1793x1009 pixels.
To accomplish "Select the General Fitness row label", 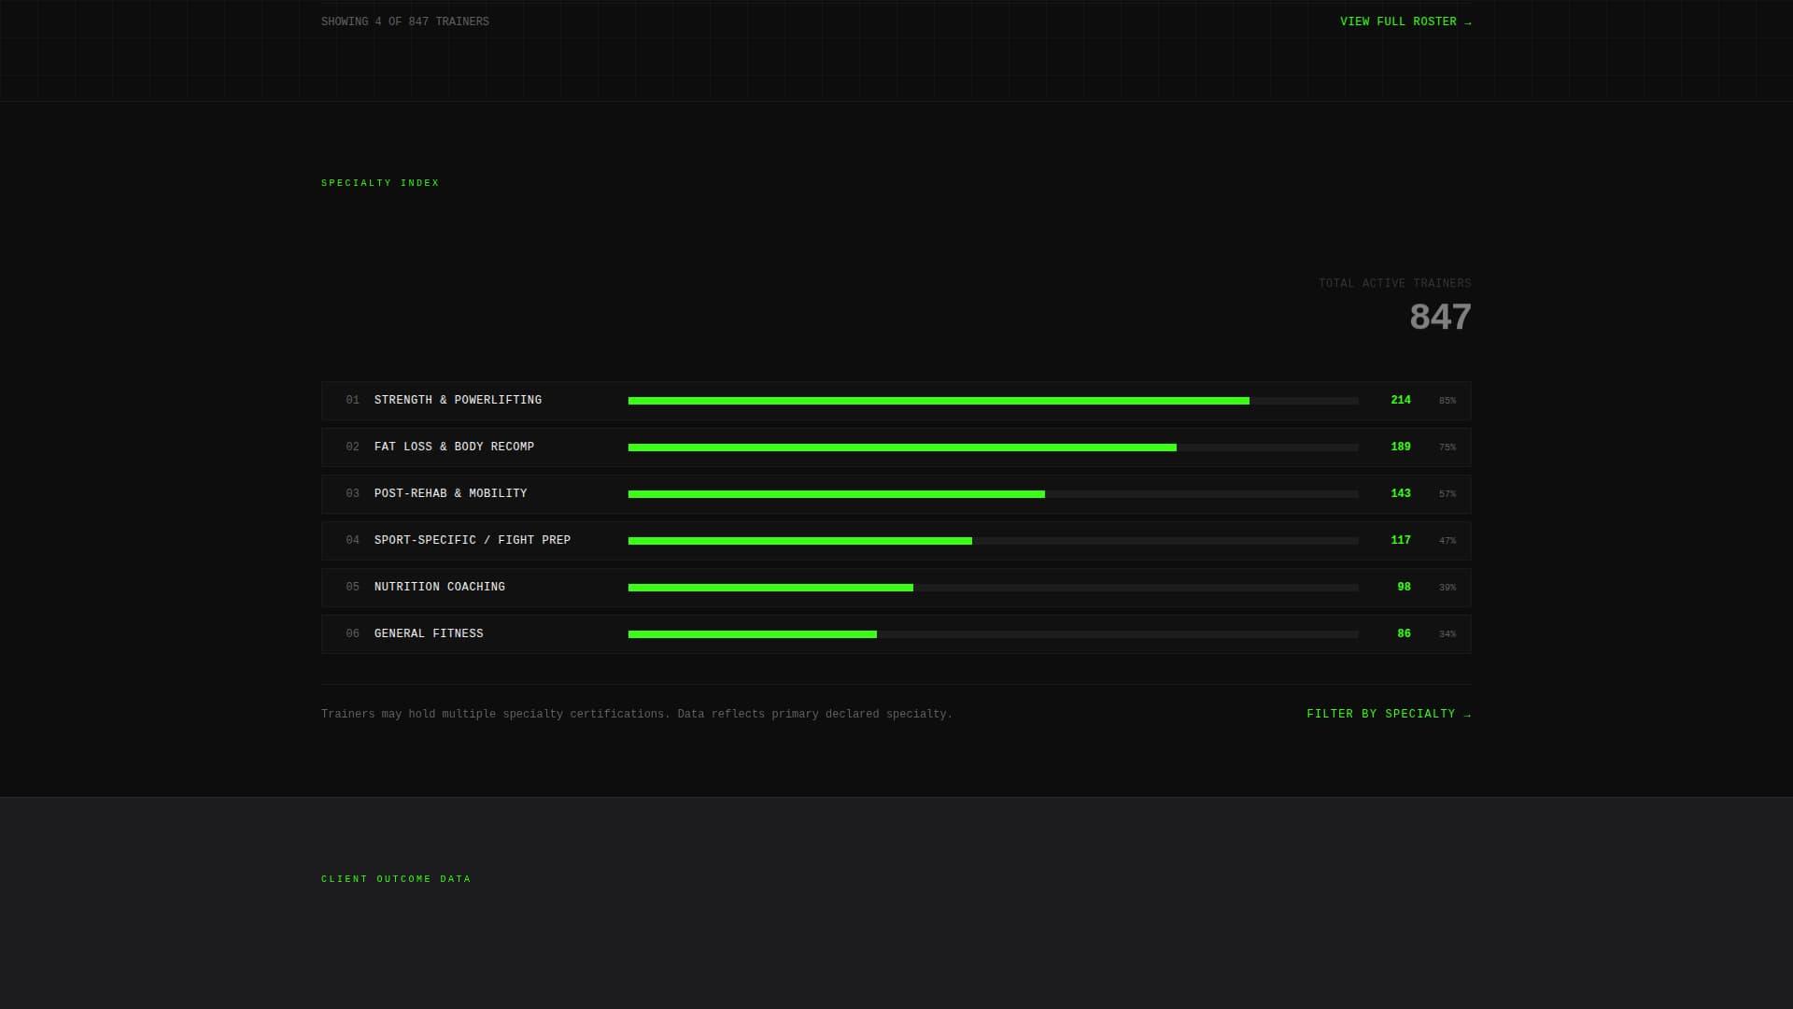I will pyautogui.click(x=429, y=633).
